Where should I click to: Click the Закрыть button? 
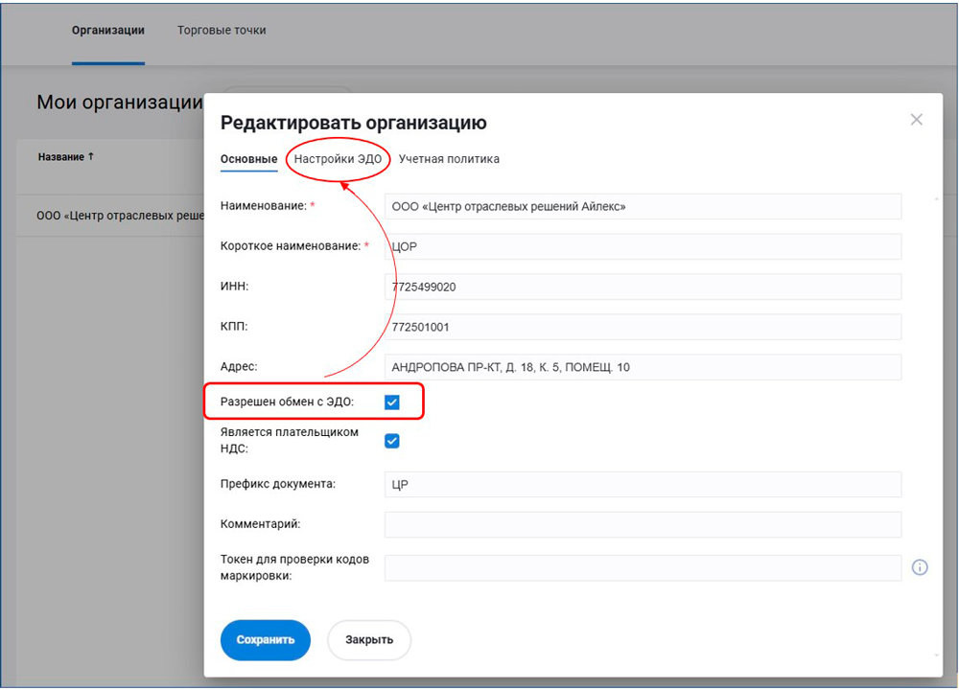pos(369,640)
